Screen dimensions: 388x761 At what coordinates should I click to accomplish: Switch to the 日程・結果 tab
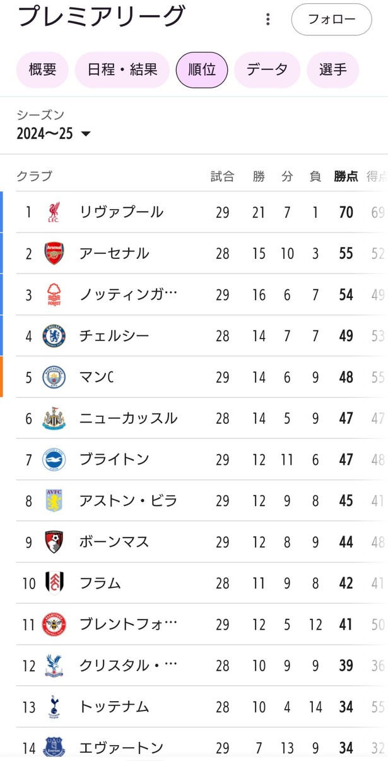tap(122, 69)
